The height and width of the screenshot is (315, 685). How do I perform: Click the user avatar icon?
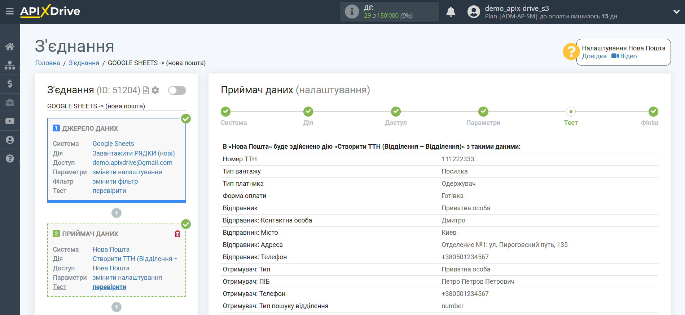tap(474, 12)
